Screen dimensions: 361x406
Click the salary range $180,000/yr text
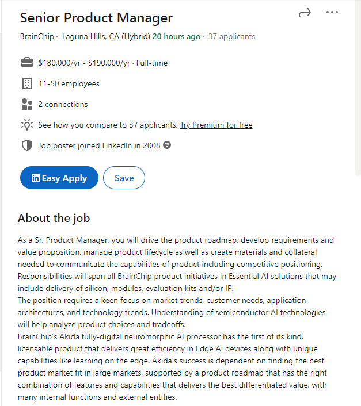(x=59, y=63)
